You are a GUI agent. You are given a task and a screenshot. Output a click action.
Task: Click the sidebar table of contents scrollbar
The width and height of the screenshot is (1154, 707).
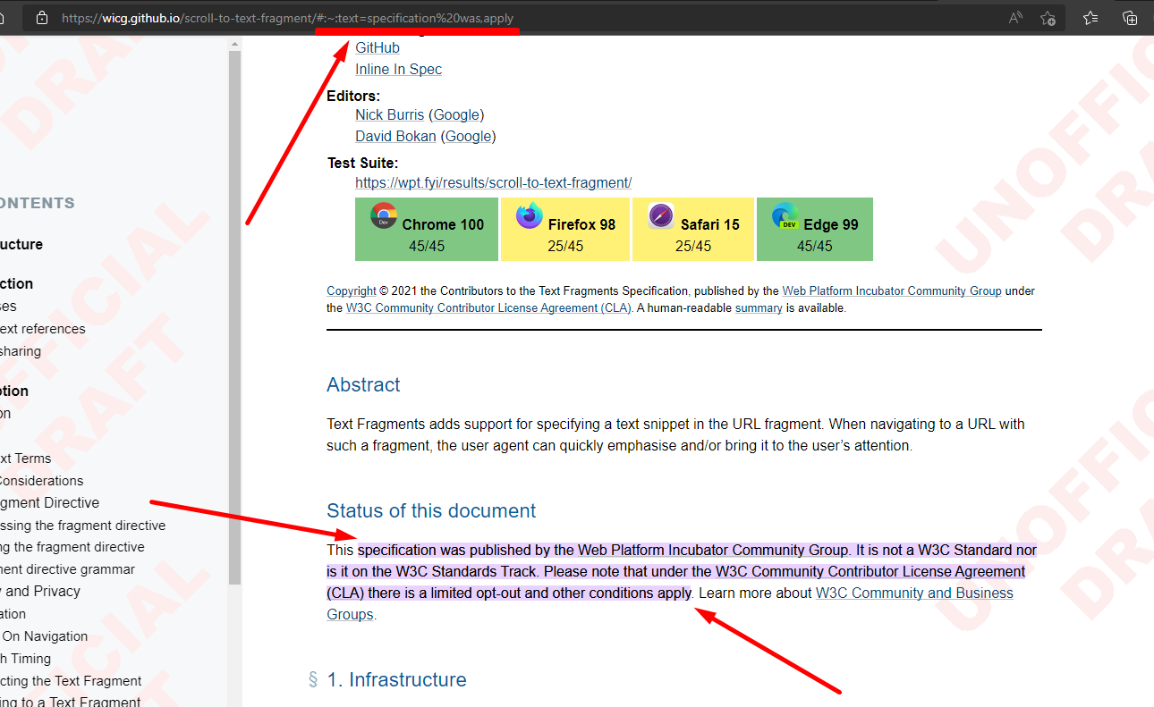pos(234,313)
